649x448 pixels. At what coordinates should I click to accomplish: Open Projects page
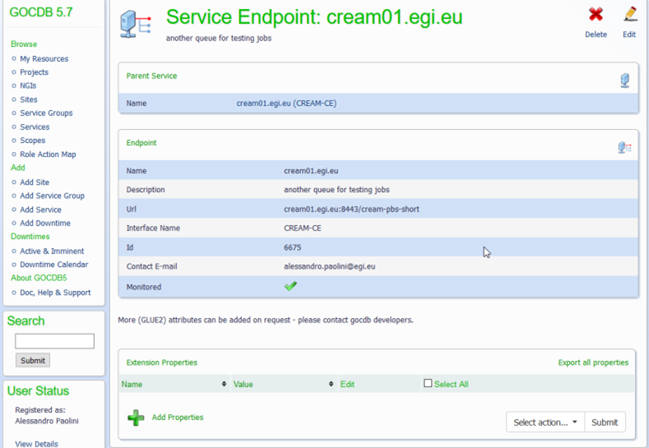coord(34,72)
